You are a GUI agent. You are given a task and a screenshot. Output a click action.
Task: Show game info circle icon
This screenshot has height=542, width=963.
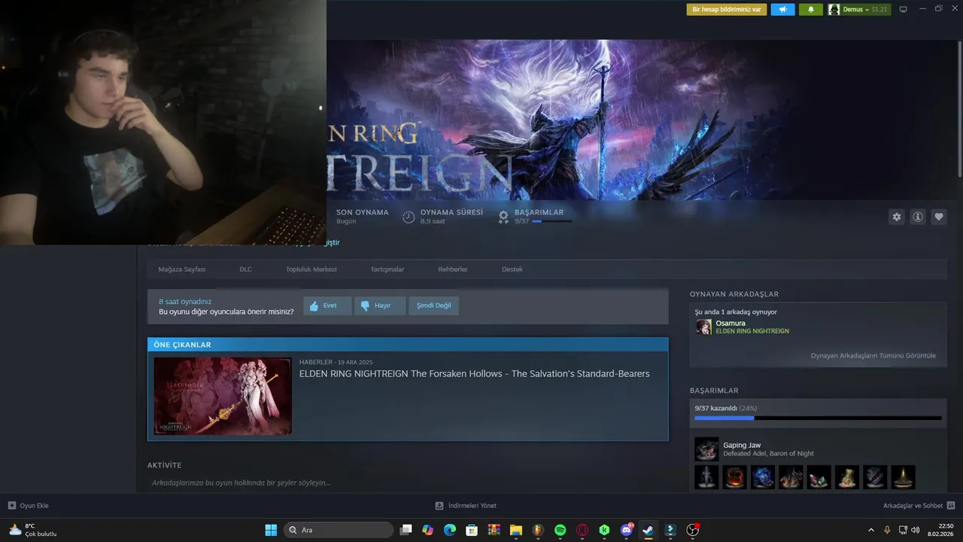(x=918, y=217)
